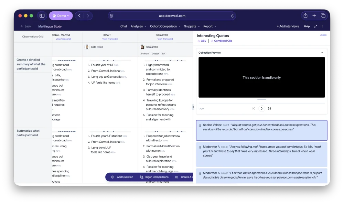Image resolution: width=344 pixels, height=204 pixels.
Task: Grab the drag handle on French Moderator A quote
Action: 200,173
